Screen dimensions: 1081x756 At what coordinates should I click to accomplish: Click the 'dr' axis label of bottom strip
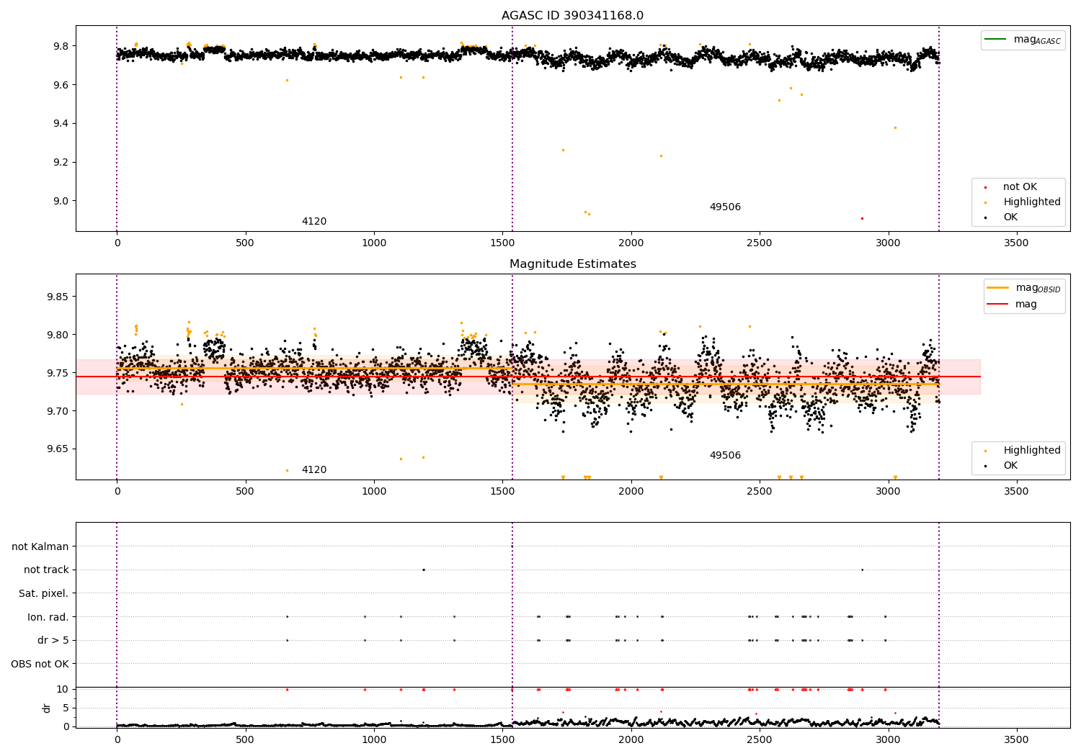47,708
